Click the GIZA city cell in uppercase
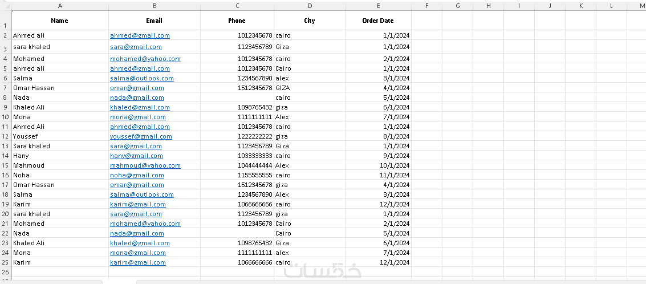The image size is (646, 284). [x=310, y=88]
